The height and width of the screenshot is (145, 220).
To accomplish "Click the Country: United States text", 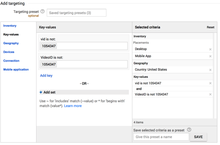I will [x=151, y=70].
